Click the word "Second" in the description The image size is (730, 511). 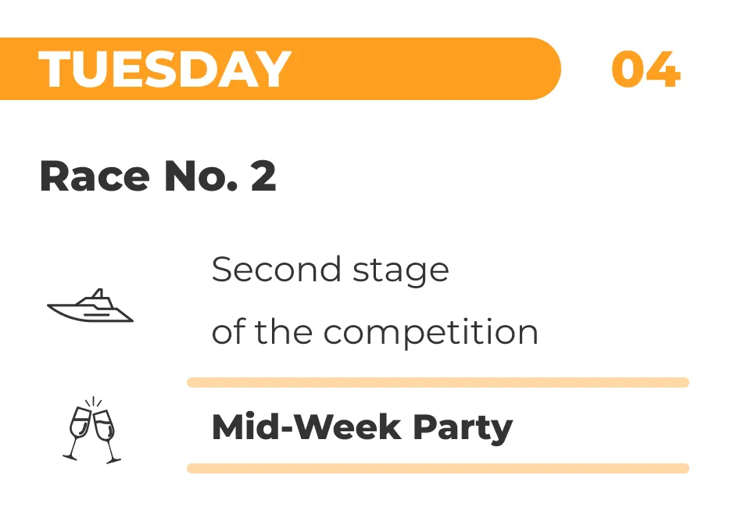click(277, 270)
